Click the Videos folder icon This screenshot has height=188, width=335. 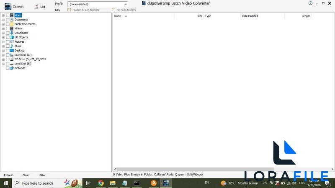click(12, 28)
